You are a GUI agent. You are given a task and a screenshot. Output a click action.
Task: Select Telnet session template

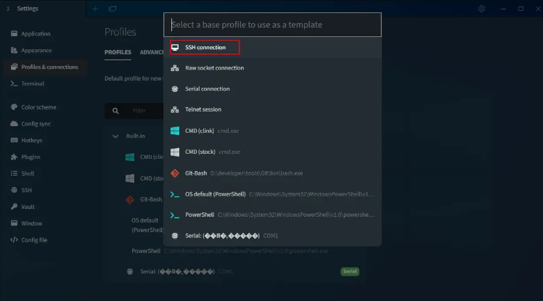tap(272, 110)
